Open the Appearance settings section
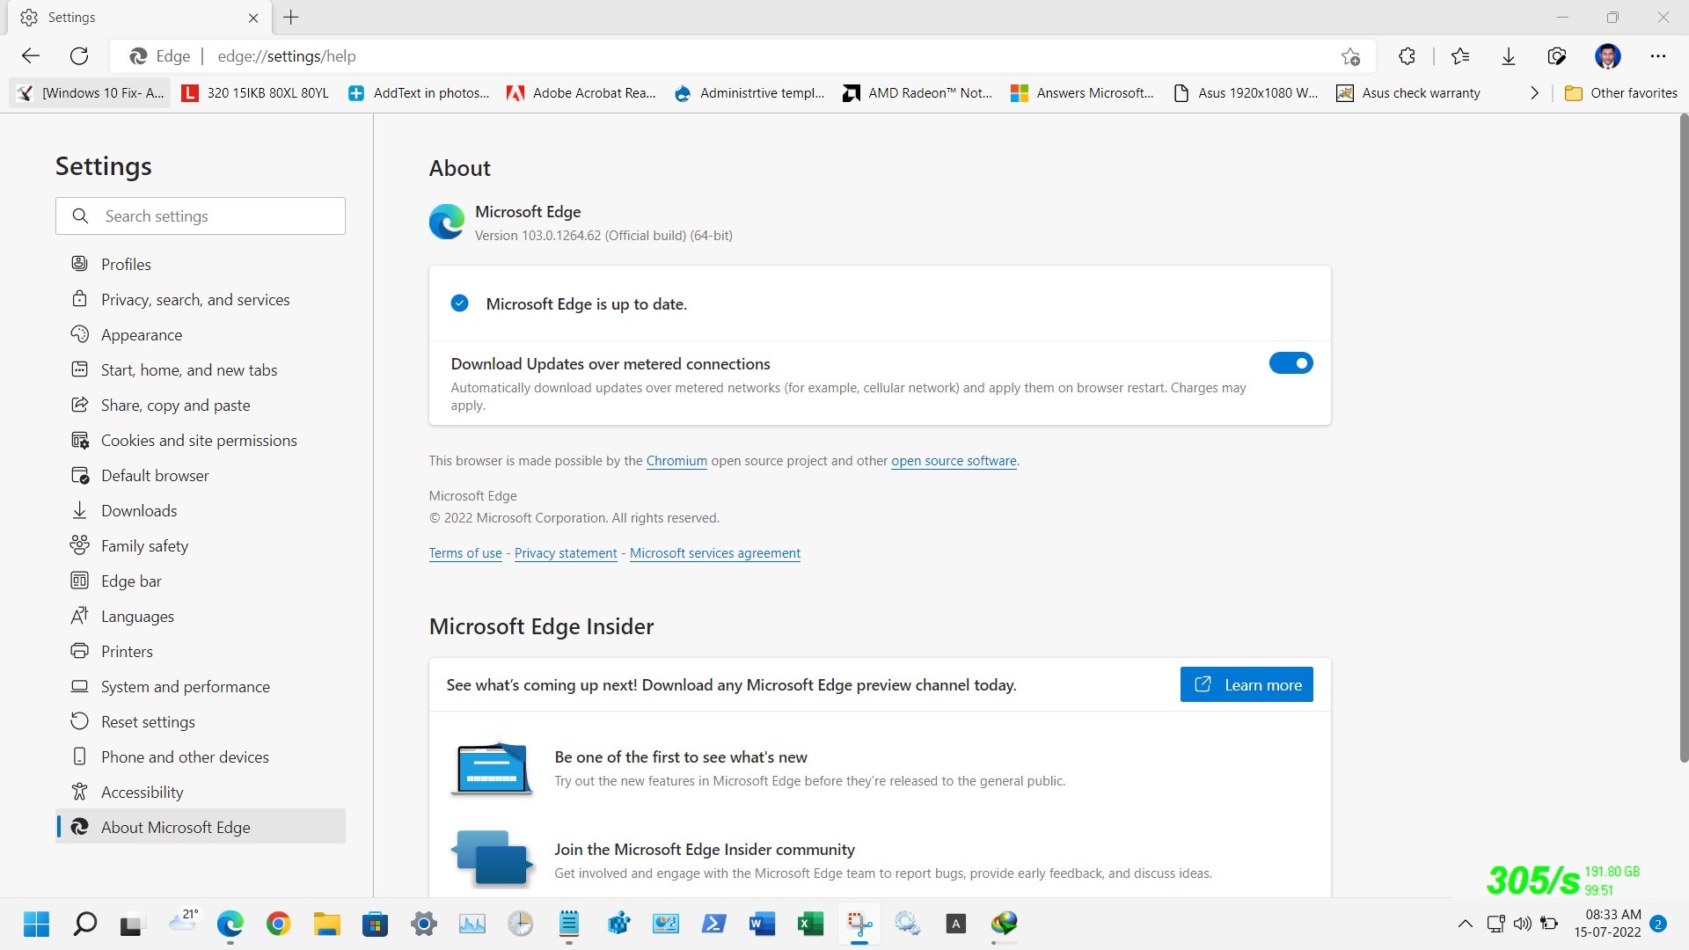Image resolution: width=1689 pixels, height=950 pixels. pos(142,335)
